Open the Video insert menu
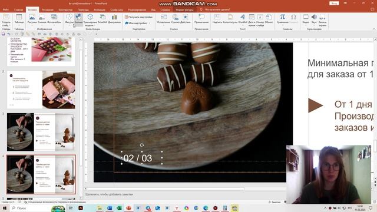The image size is (377, 212). point(306,19)
